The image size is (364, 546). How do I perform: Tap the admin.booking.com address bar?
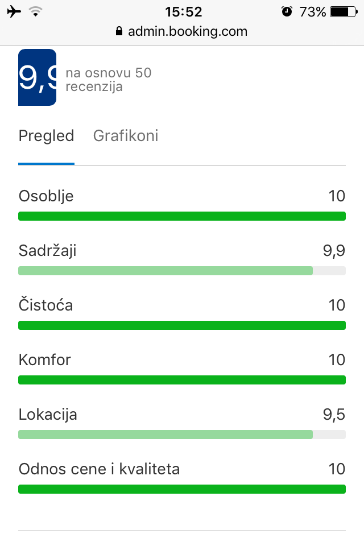pyautogui.click(x=182, y=31)
